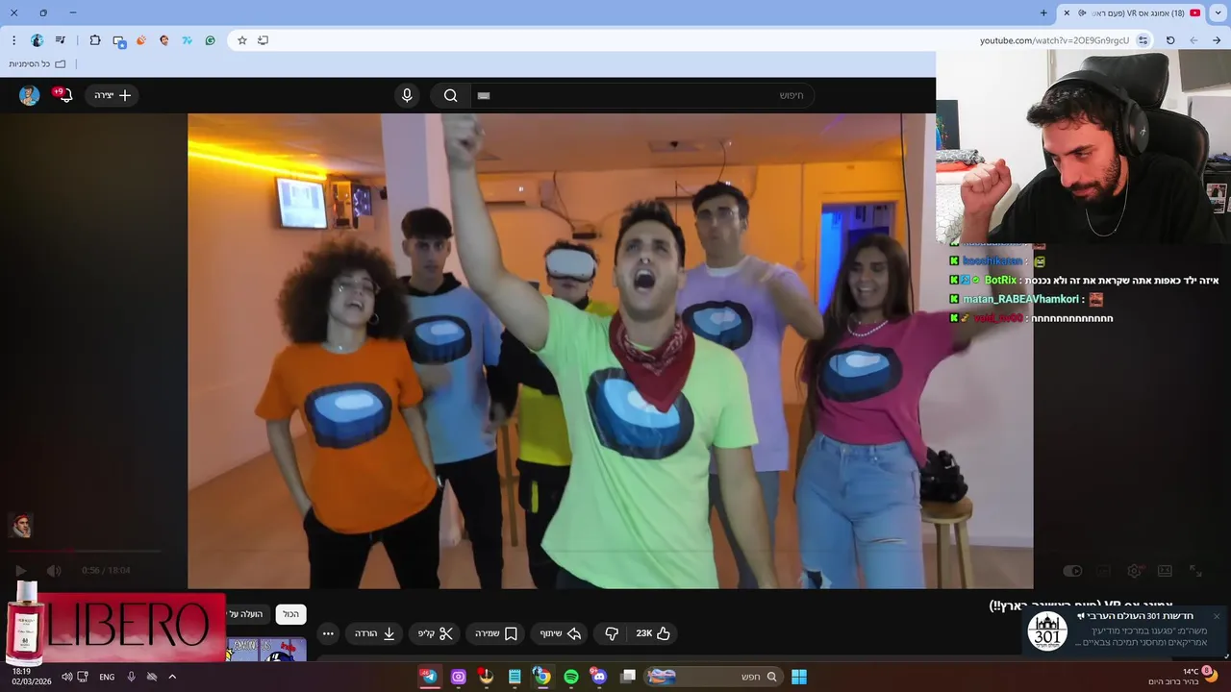Toggle subtitles in the player
Viewport: 1231px width, 692px height.
1104,571
